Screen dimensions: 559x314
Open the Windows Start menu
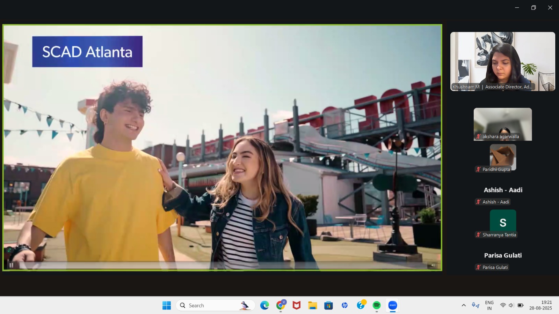click(x=167, y=306)
